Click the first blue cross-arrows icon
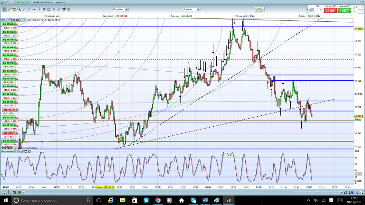This screenshot has width=365, height=205. (x=54, y=9)
